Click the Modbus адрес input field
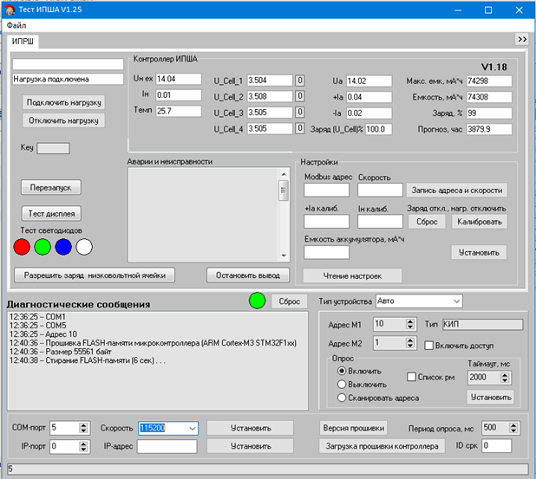536x479 pixels. click(326, 191)
